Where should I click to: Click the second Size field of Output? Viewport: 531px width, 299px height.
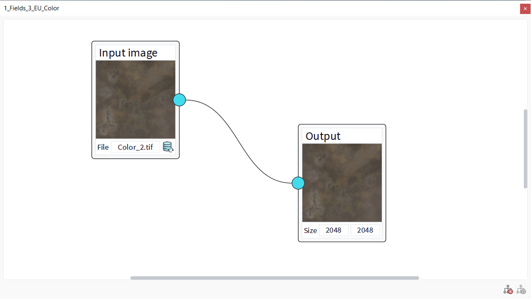[365, 230]
